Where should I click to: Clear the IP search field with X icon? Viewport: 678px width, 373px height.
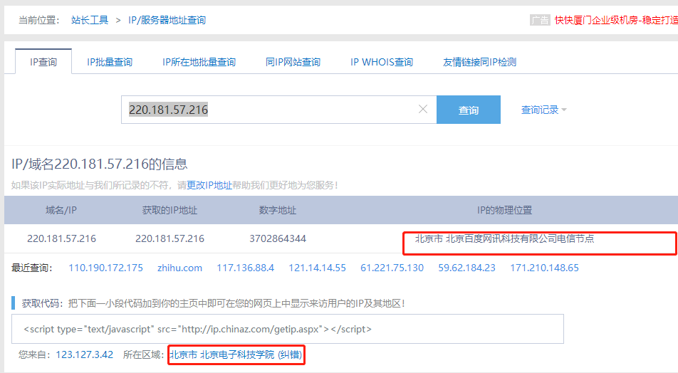coord(423,110)
